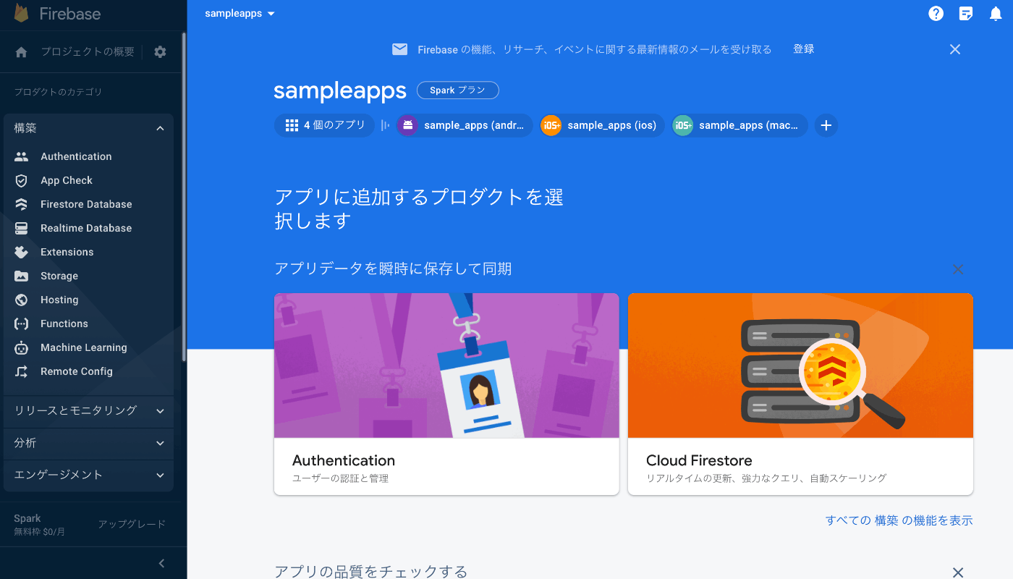
Task: Click アップグレード to upgrade plan
Action: [132, 524]
